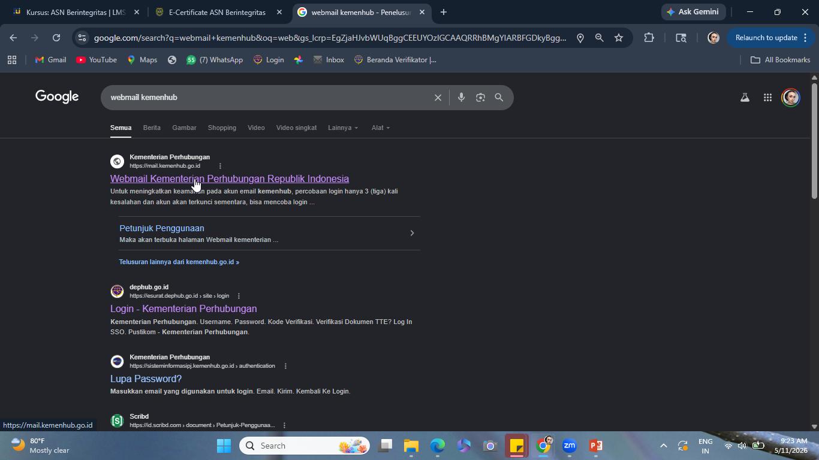819x460 pixels.
Task: Open Chrome's three-dot menu
Action: (x=805, y=38)
